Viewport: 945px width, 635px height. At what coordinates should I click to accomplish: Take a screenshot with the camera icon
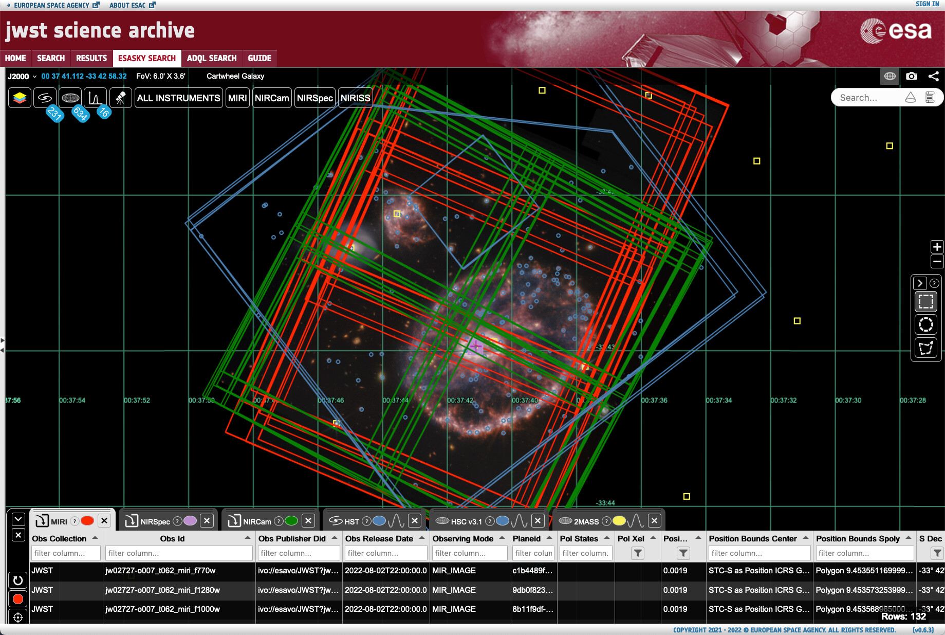tap(912, 76)
